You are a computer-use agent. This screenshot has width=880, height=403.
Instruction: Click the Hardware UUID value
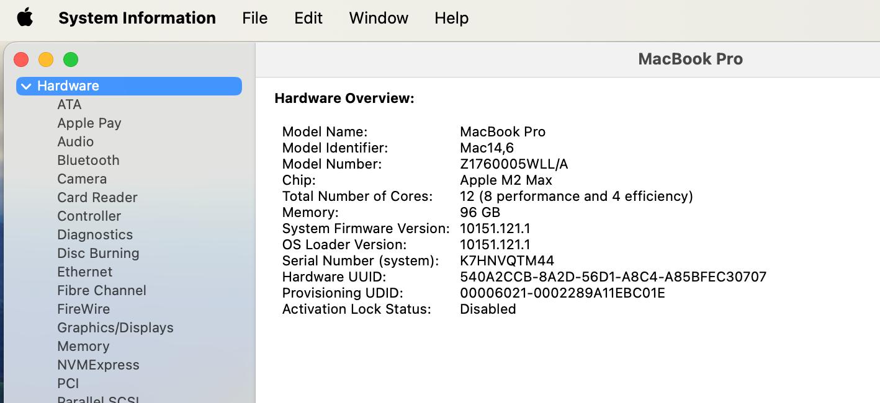[x=613, y=277]
